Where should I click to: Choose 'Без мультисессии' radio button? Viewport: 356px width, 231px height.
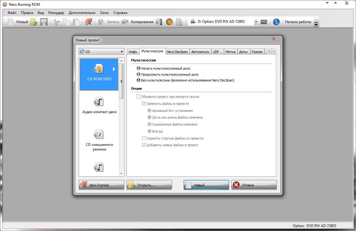click(x=139, y=80)
